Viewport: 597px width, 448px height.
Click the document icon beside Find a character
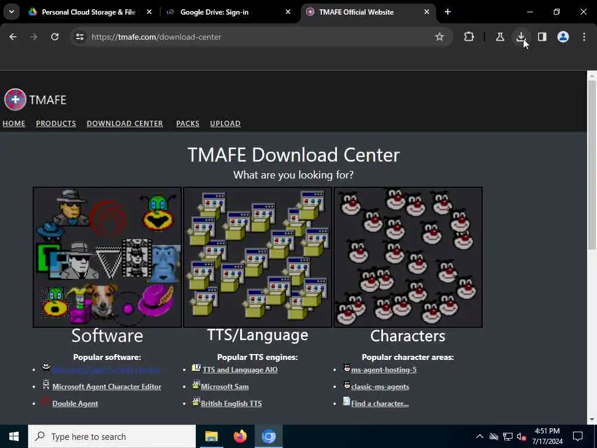[x=346, y=401]
